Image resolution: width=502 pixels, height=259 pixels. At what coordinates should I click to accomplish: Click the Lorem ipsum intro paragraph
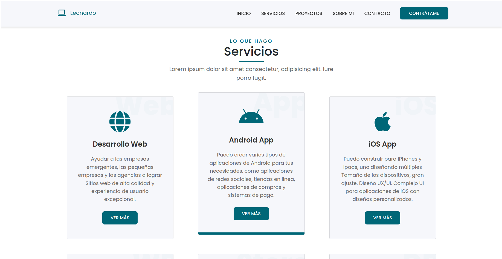pyautogui.click(x=251, y=73)
